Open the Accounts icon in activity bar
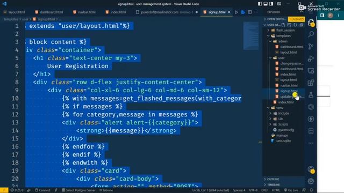 point(311,169)
